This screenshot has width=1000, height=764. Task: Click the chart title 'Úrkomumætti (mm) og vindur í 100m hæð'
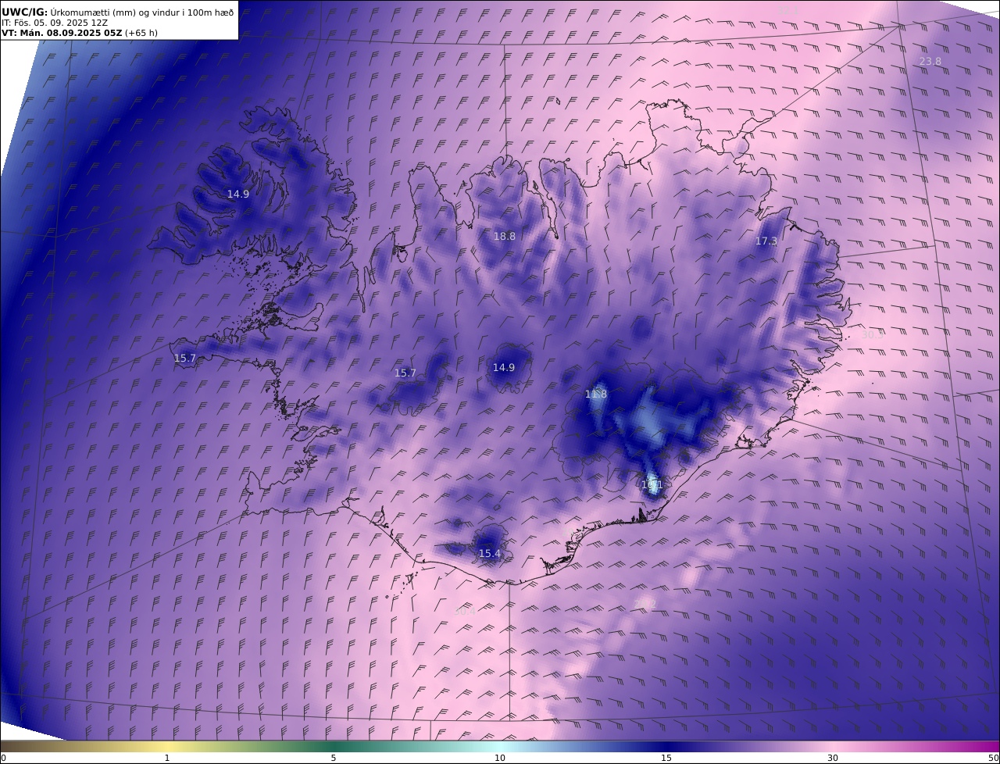141,12
